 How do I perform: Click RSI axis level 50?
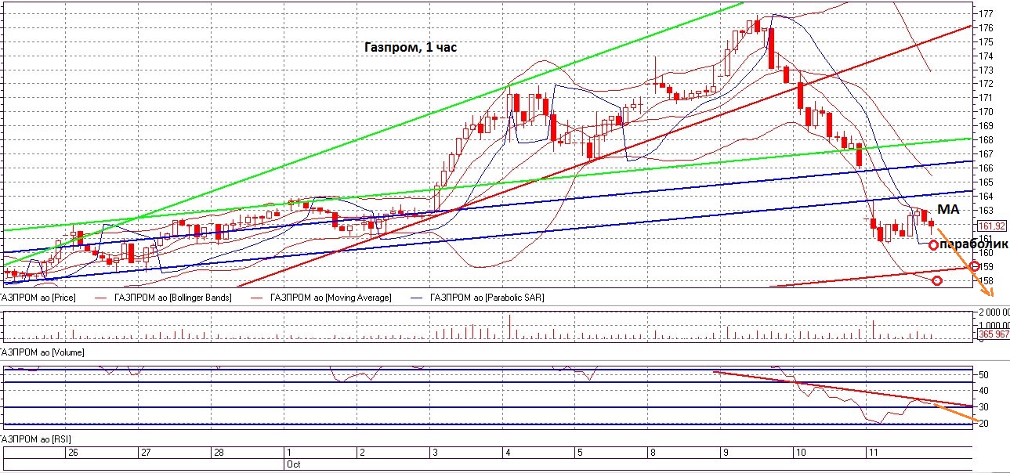click(984, 375)
